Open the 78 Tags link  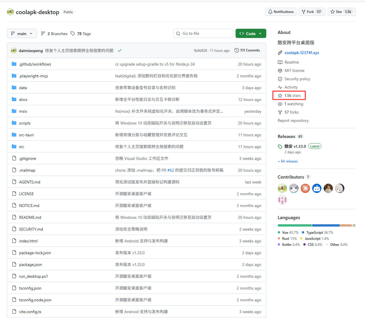click(x=81, y=34)
